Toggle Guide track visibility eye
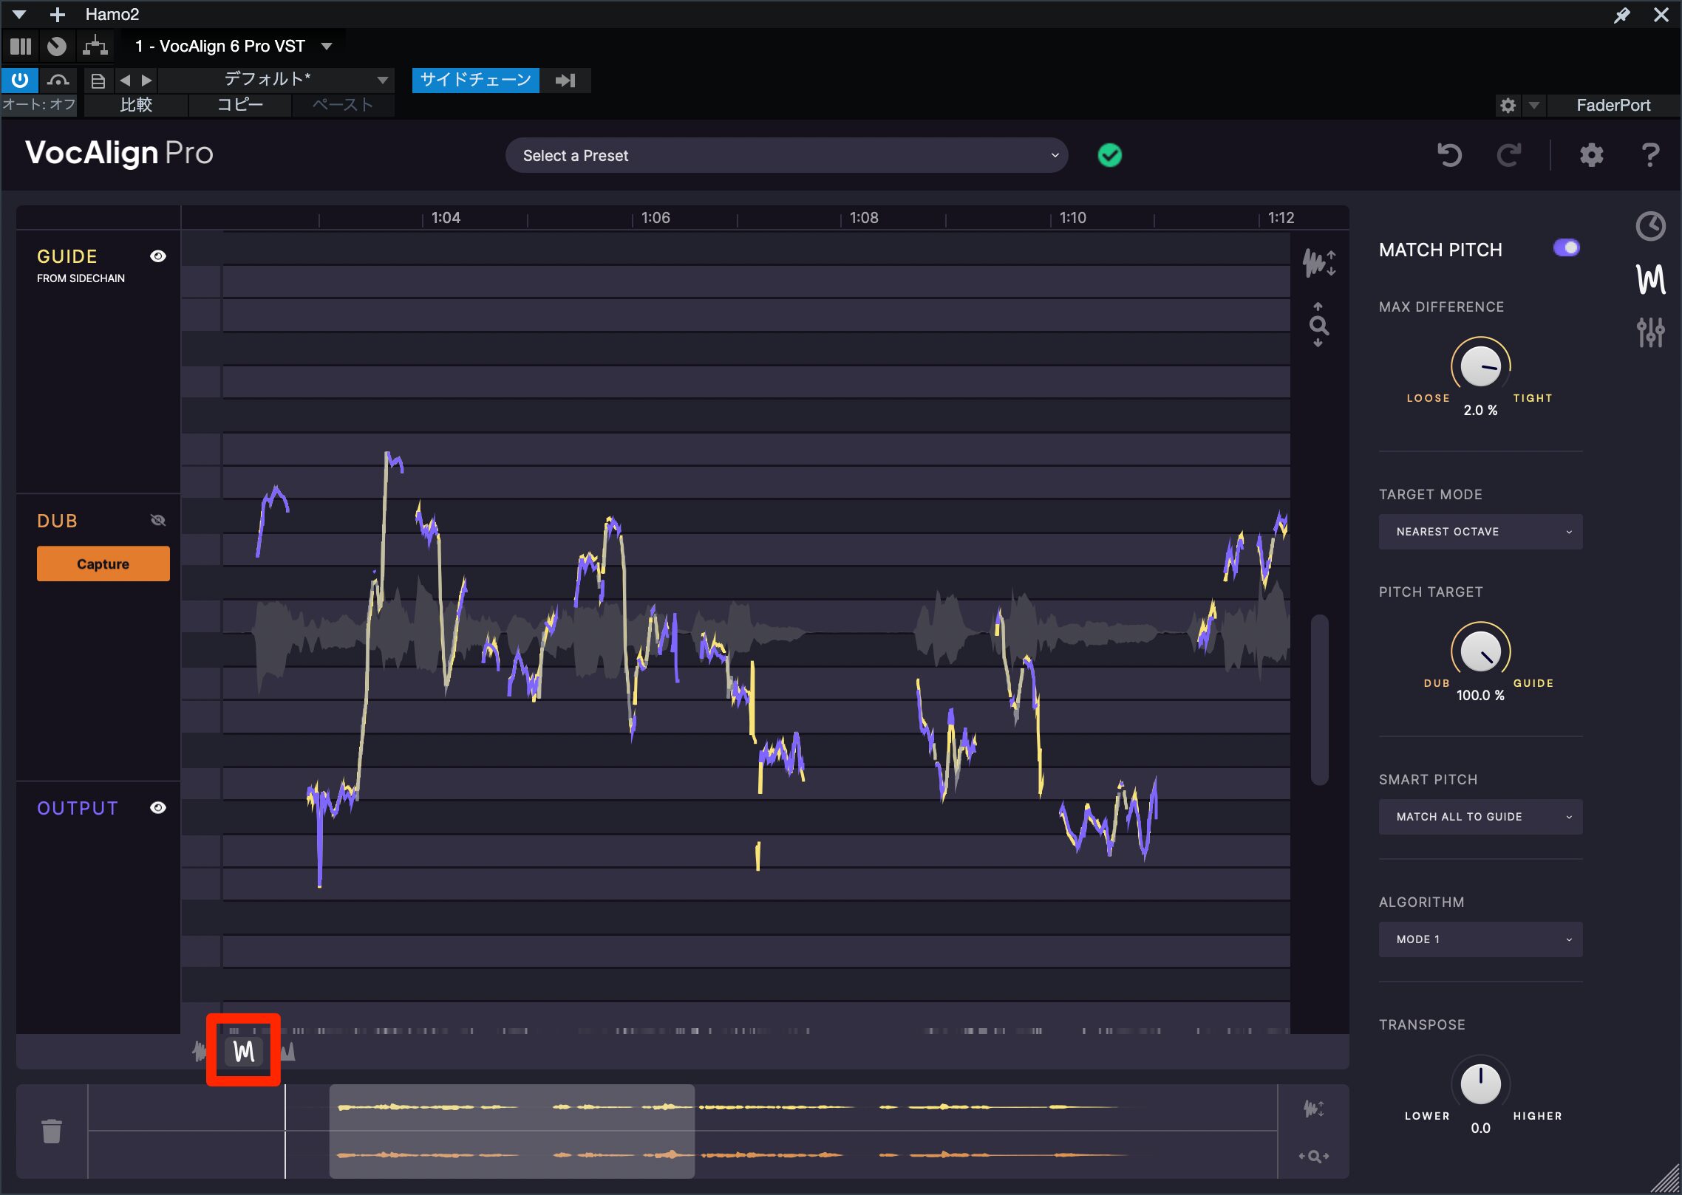 pos(158,256)
